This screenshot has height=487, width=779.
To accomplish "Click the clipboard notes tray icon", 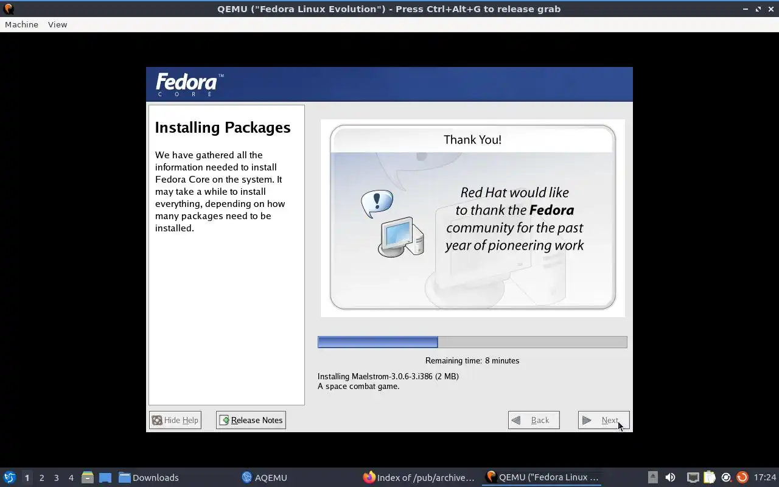I will 709,477.
